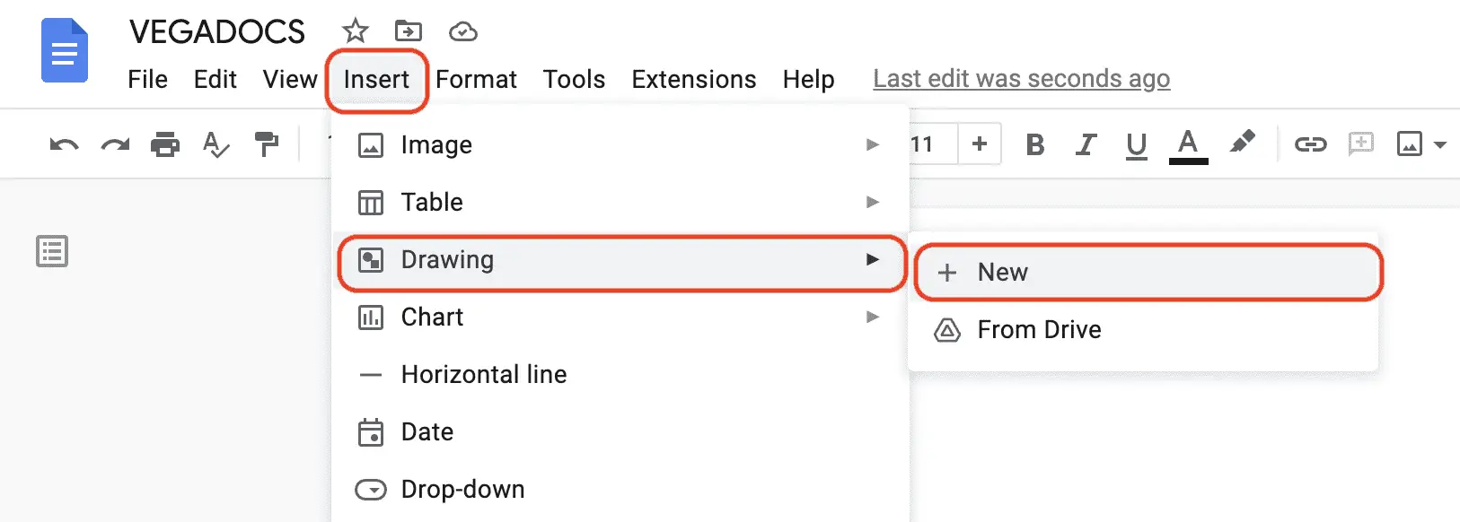Toggle italic formatting
This screenshot has height=522, width=1460.
coord(1086,144)
